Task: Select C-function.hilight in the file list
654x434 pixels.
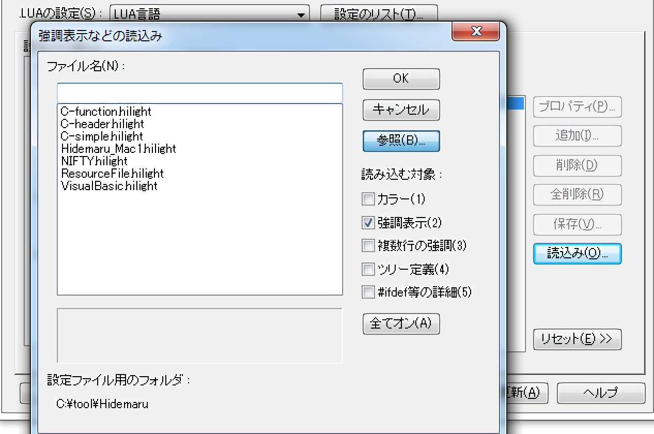Action: point(106,112)
